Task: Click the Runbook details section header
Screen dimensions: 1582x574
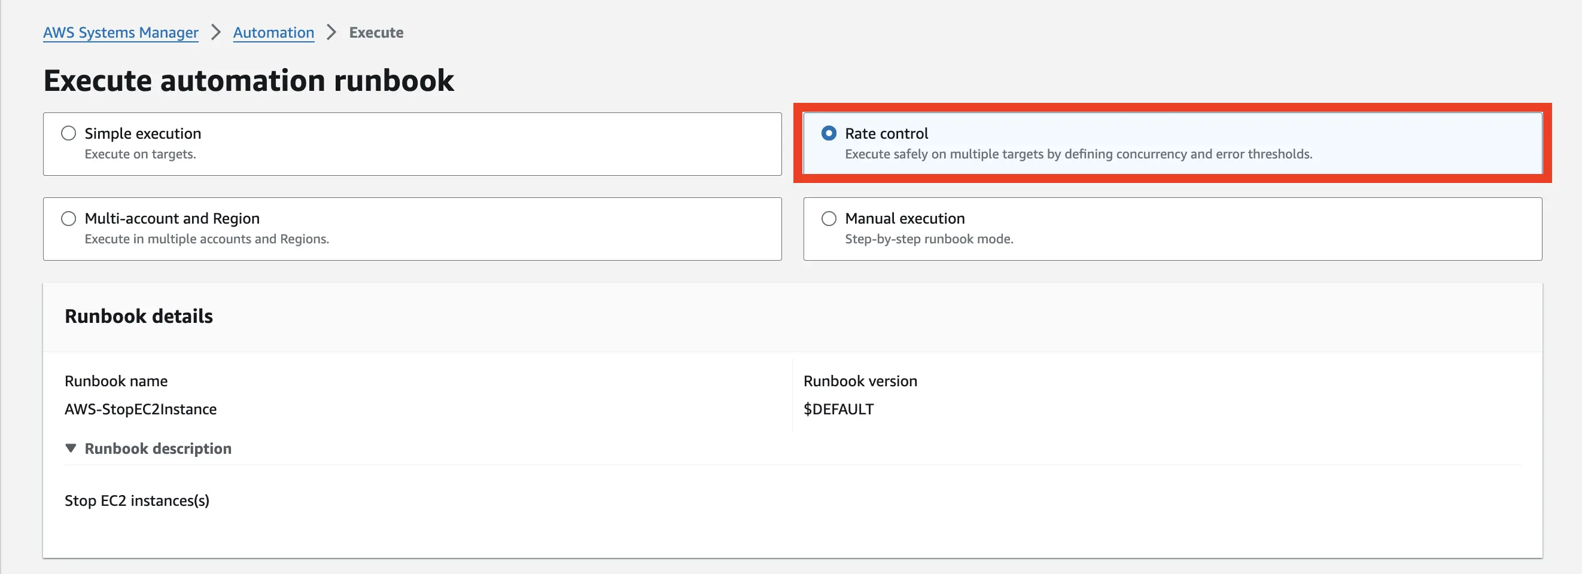Action: click(x=139, y=316)
